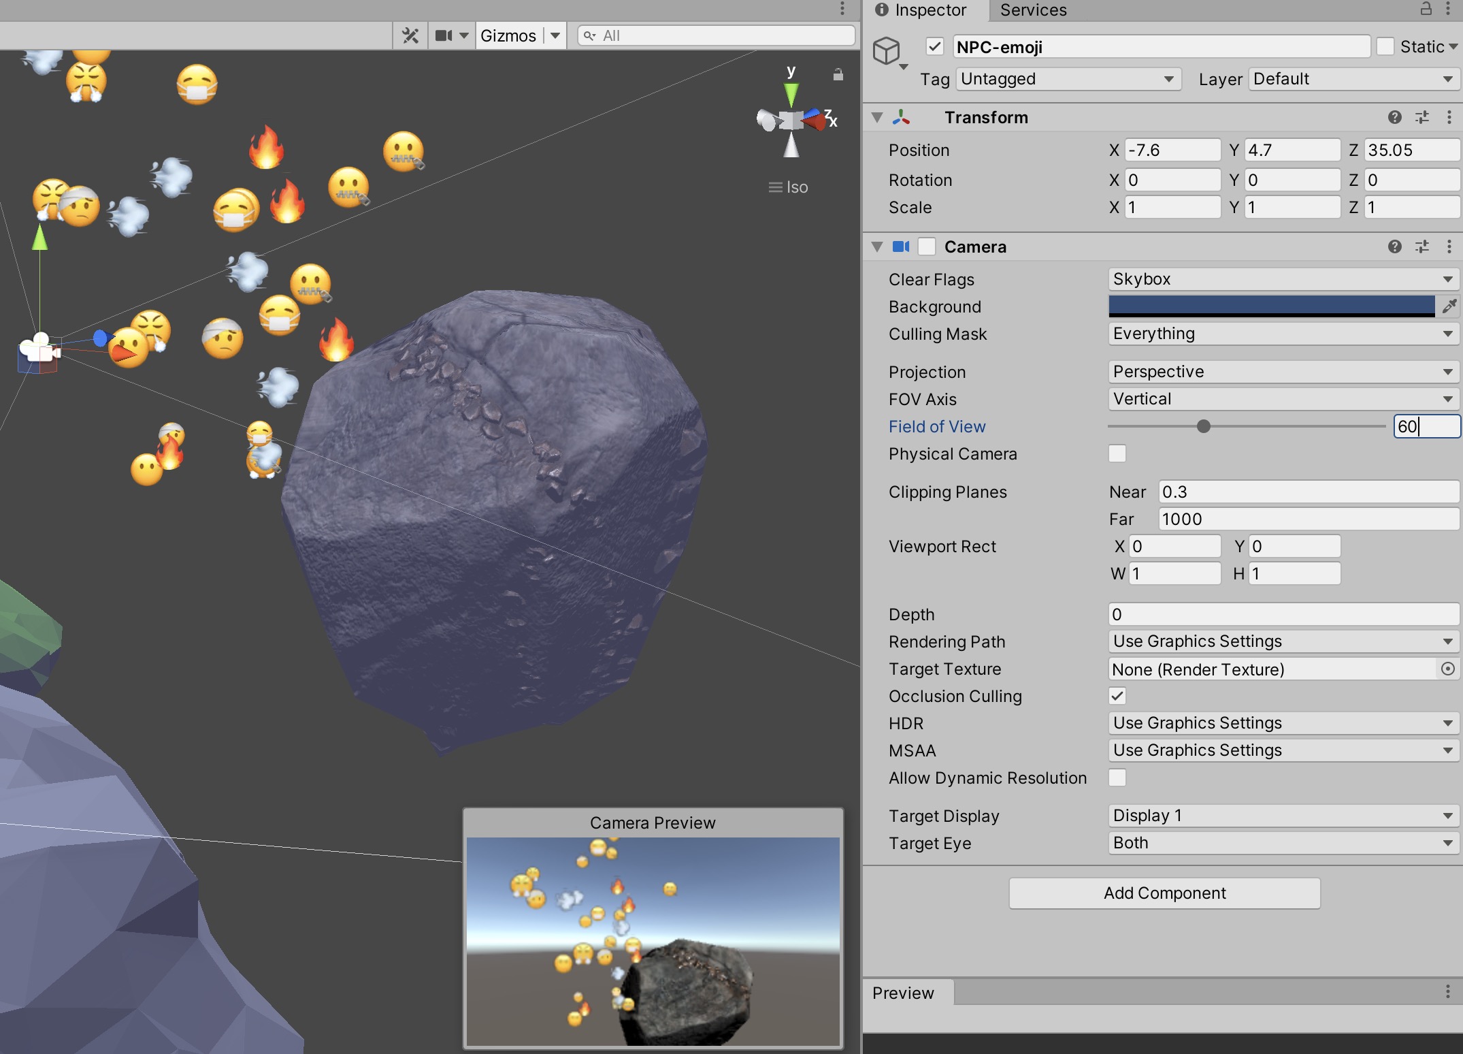Lock the Inspector panel
Screen dimensions: 1463x1054
1426,9
